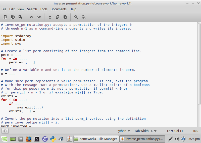
Task: Click the 'exists[...] = ...' line
Action: [x=26, y=111]
